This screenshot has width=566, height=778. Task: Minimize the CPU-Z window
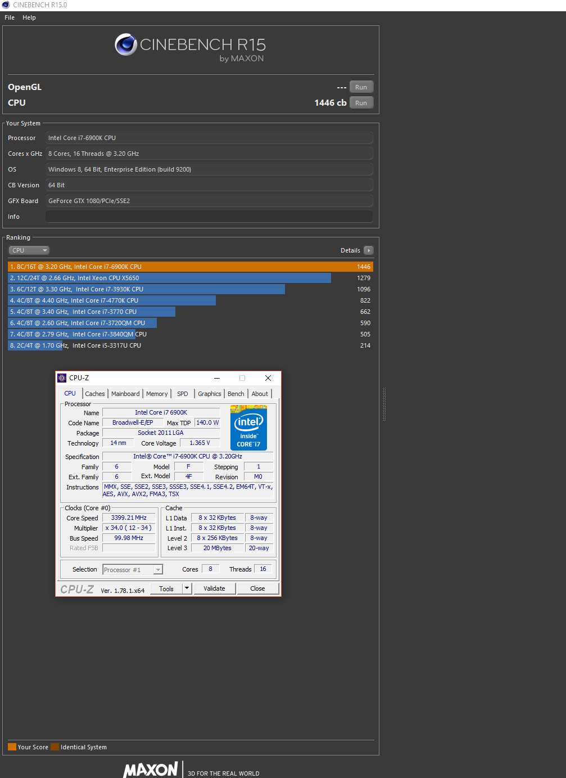pos(217,378)
